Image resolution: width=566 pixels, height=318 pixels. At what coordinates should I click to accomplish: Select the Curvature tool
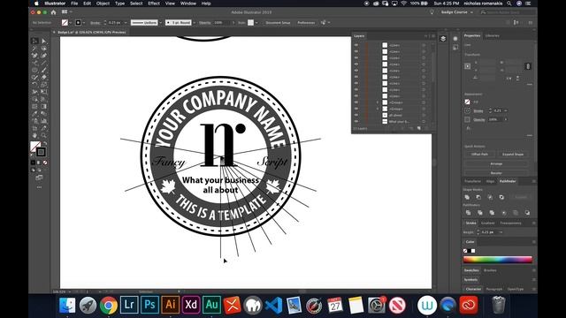44,56
